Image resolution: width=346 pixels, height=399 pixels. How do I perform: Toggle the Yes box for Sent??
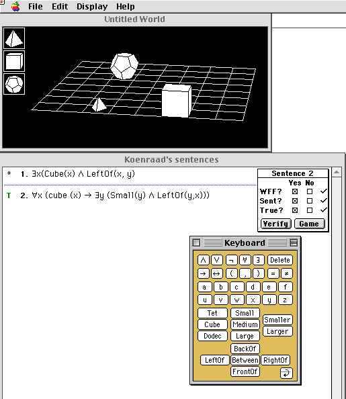(x=295, y=201)
